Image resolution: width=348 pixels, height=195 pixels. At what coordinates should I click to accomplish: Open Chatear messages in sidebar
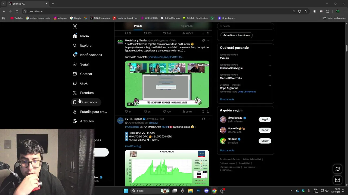(83, 74)
